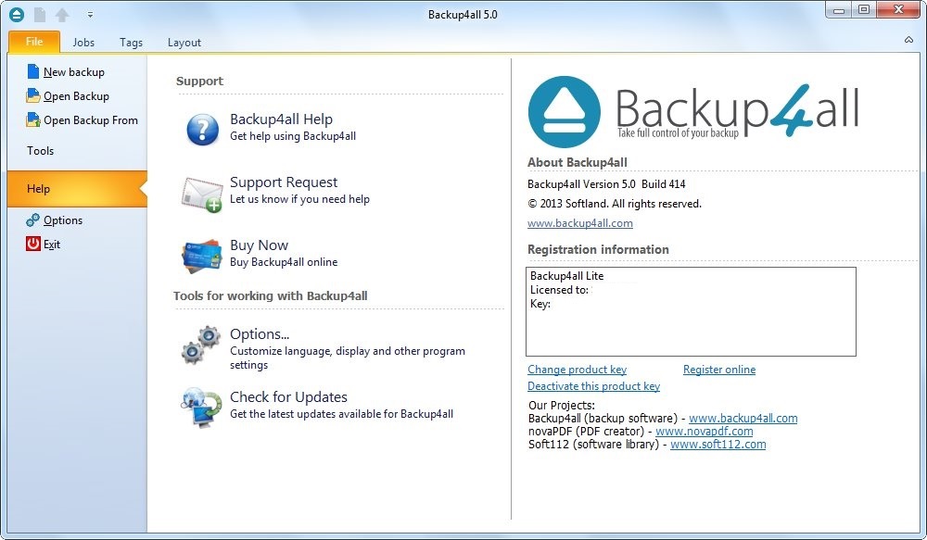Click the Options gears icon in sidebar
927x540 pixels.
33,220
